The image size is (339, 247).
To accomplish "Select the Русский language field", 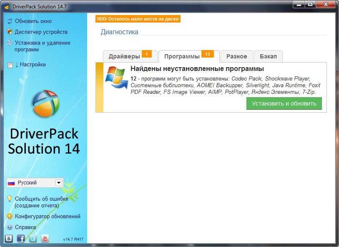I will coord(35,183).
